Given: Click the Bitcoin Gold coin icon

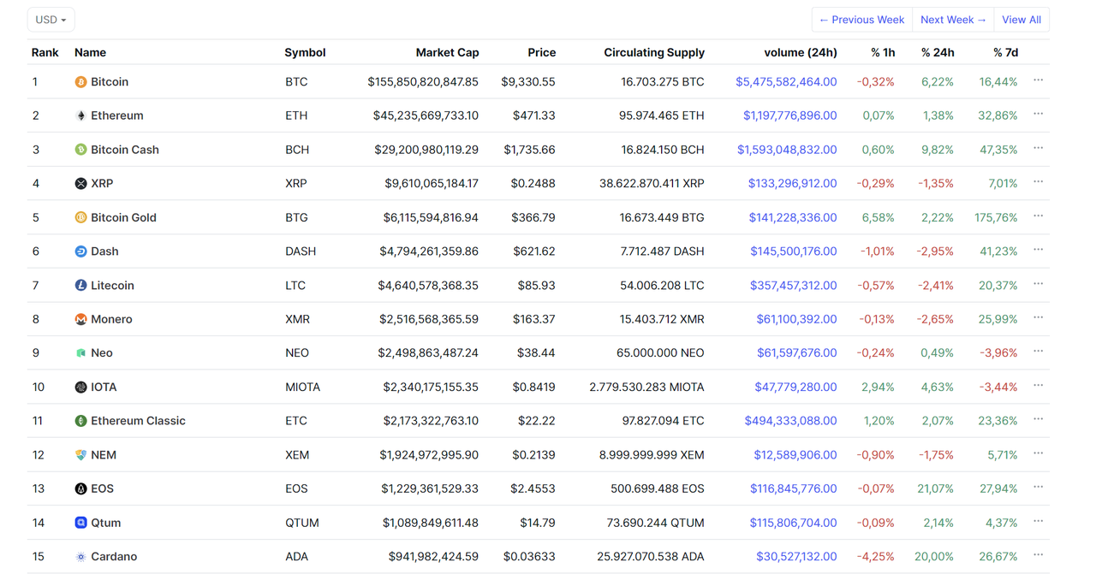Looking at the screenshot, I should tap(80, 217).
